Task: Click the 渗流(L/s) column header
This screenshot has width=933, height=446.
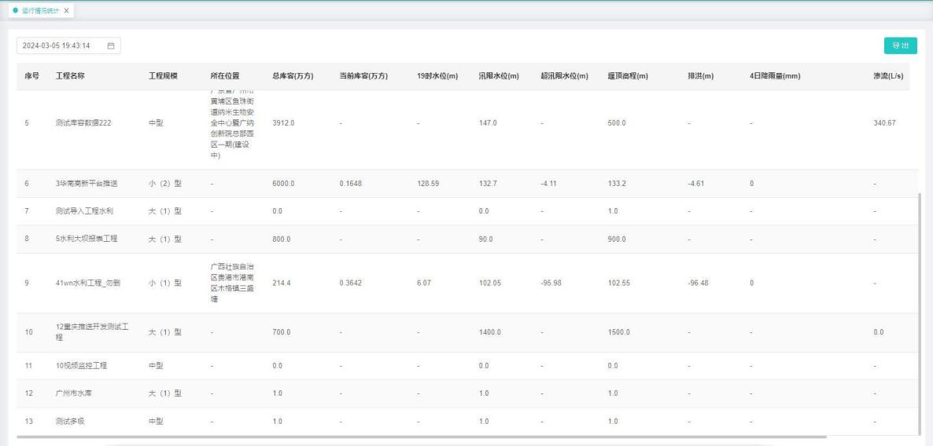Action: (888, 75)
